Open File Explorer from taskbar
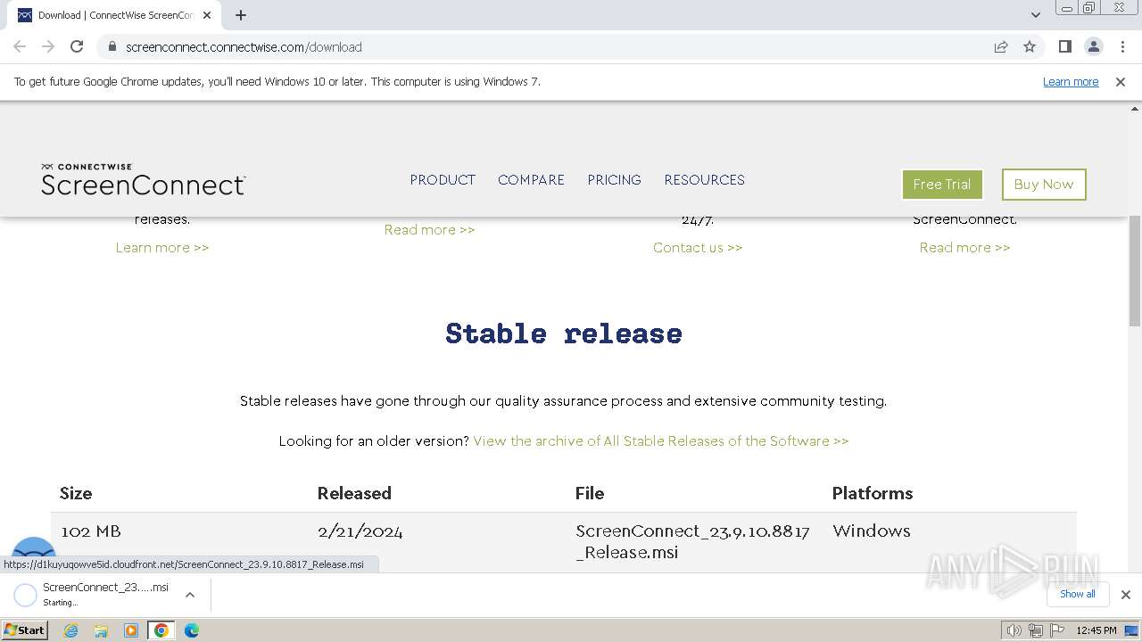The image size is (1142, 642). [x=101, y=630]
